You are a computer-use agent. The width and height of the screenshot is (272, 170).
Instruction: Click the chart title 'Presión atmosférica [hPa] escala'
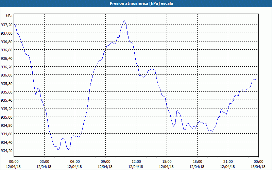click(141, 3)
